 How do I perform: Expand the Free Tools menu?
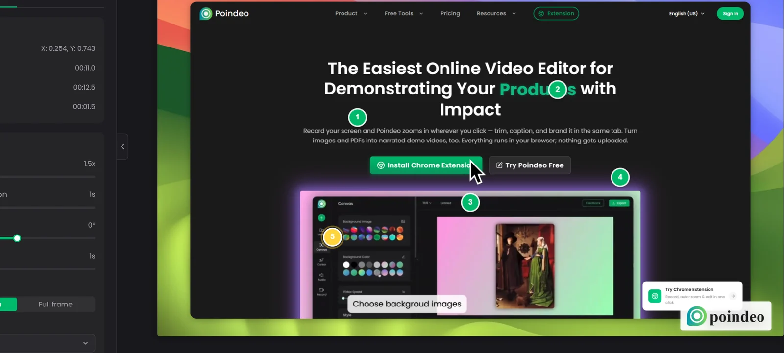tap(404, 13)
